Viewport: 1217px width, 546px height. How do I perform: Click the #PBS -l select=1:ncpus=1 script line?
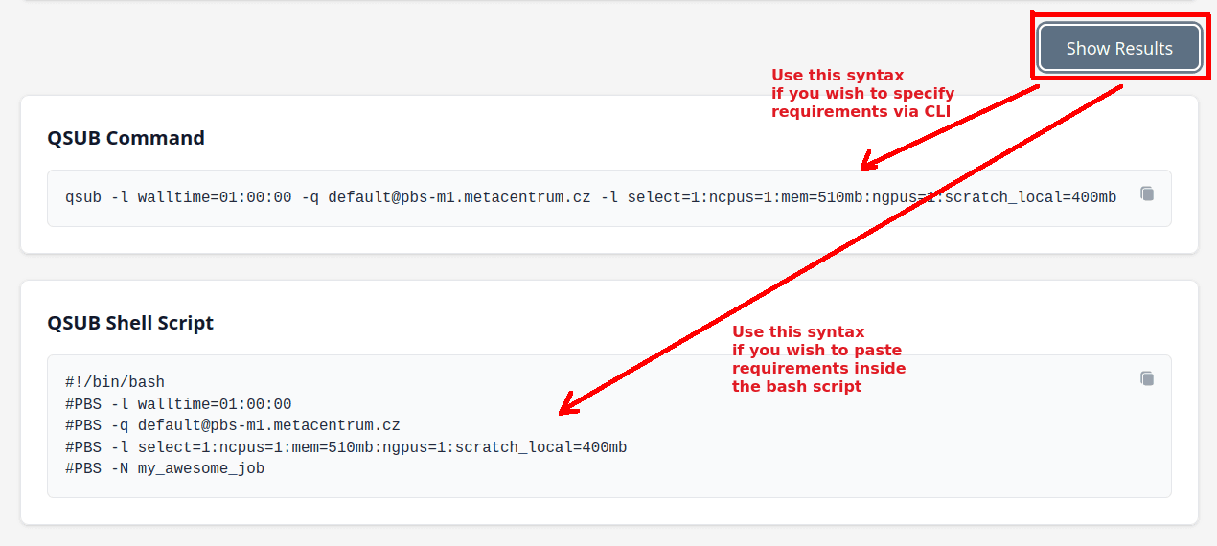tap(346, 447)
